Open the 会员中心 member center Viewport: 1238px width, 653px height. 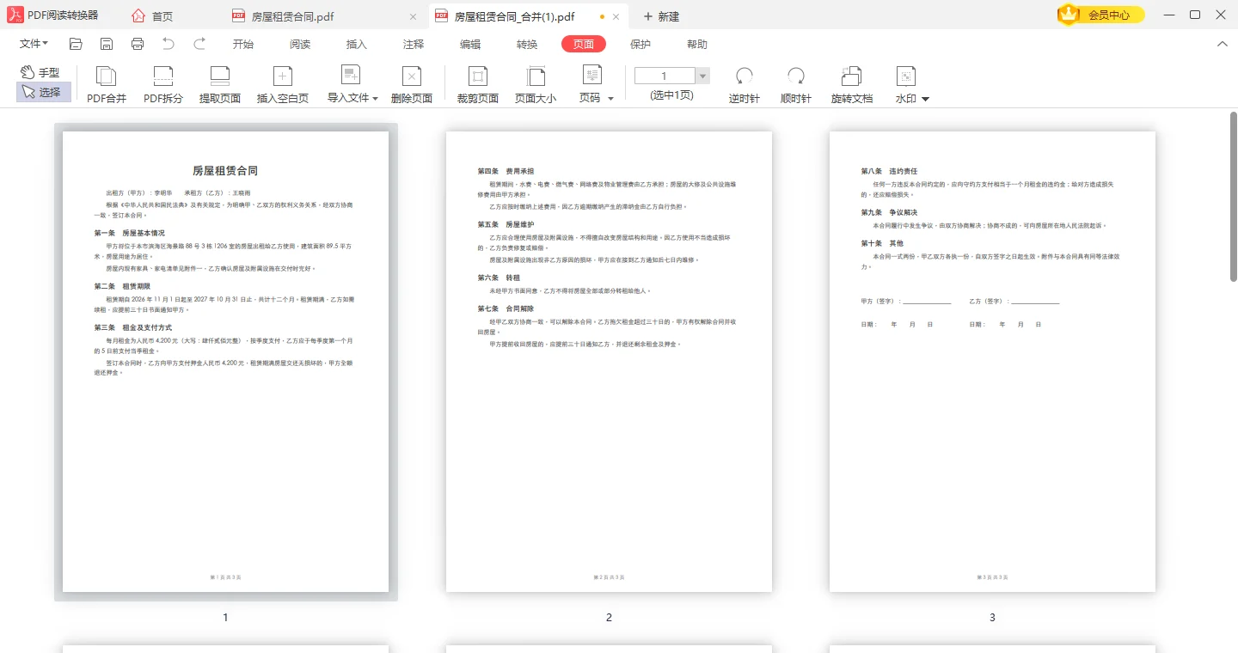(1101, 15)
